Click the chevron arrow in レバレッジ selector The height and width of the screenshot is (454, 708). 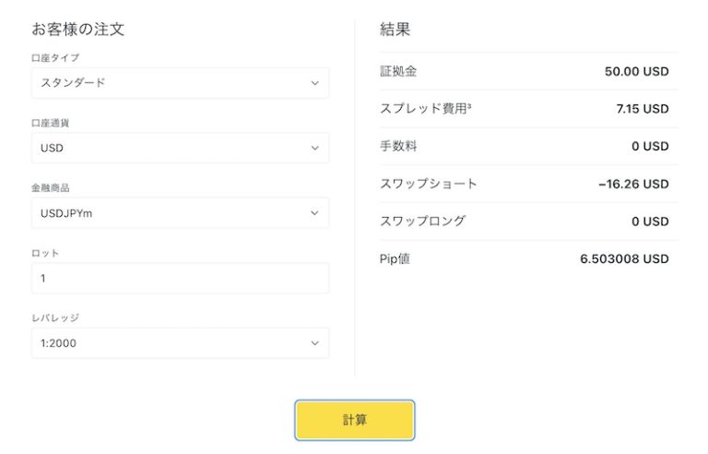314,343
